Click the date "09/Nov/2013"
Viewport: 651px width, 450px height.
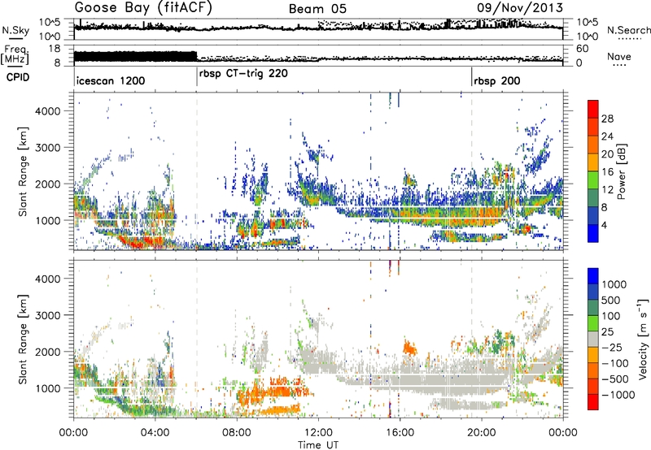coord(520,7)
